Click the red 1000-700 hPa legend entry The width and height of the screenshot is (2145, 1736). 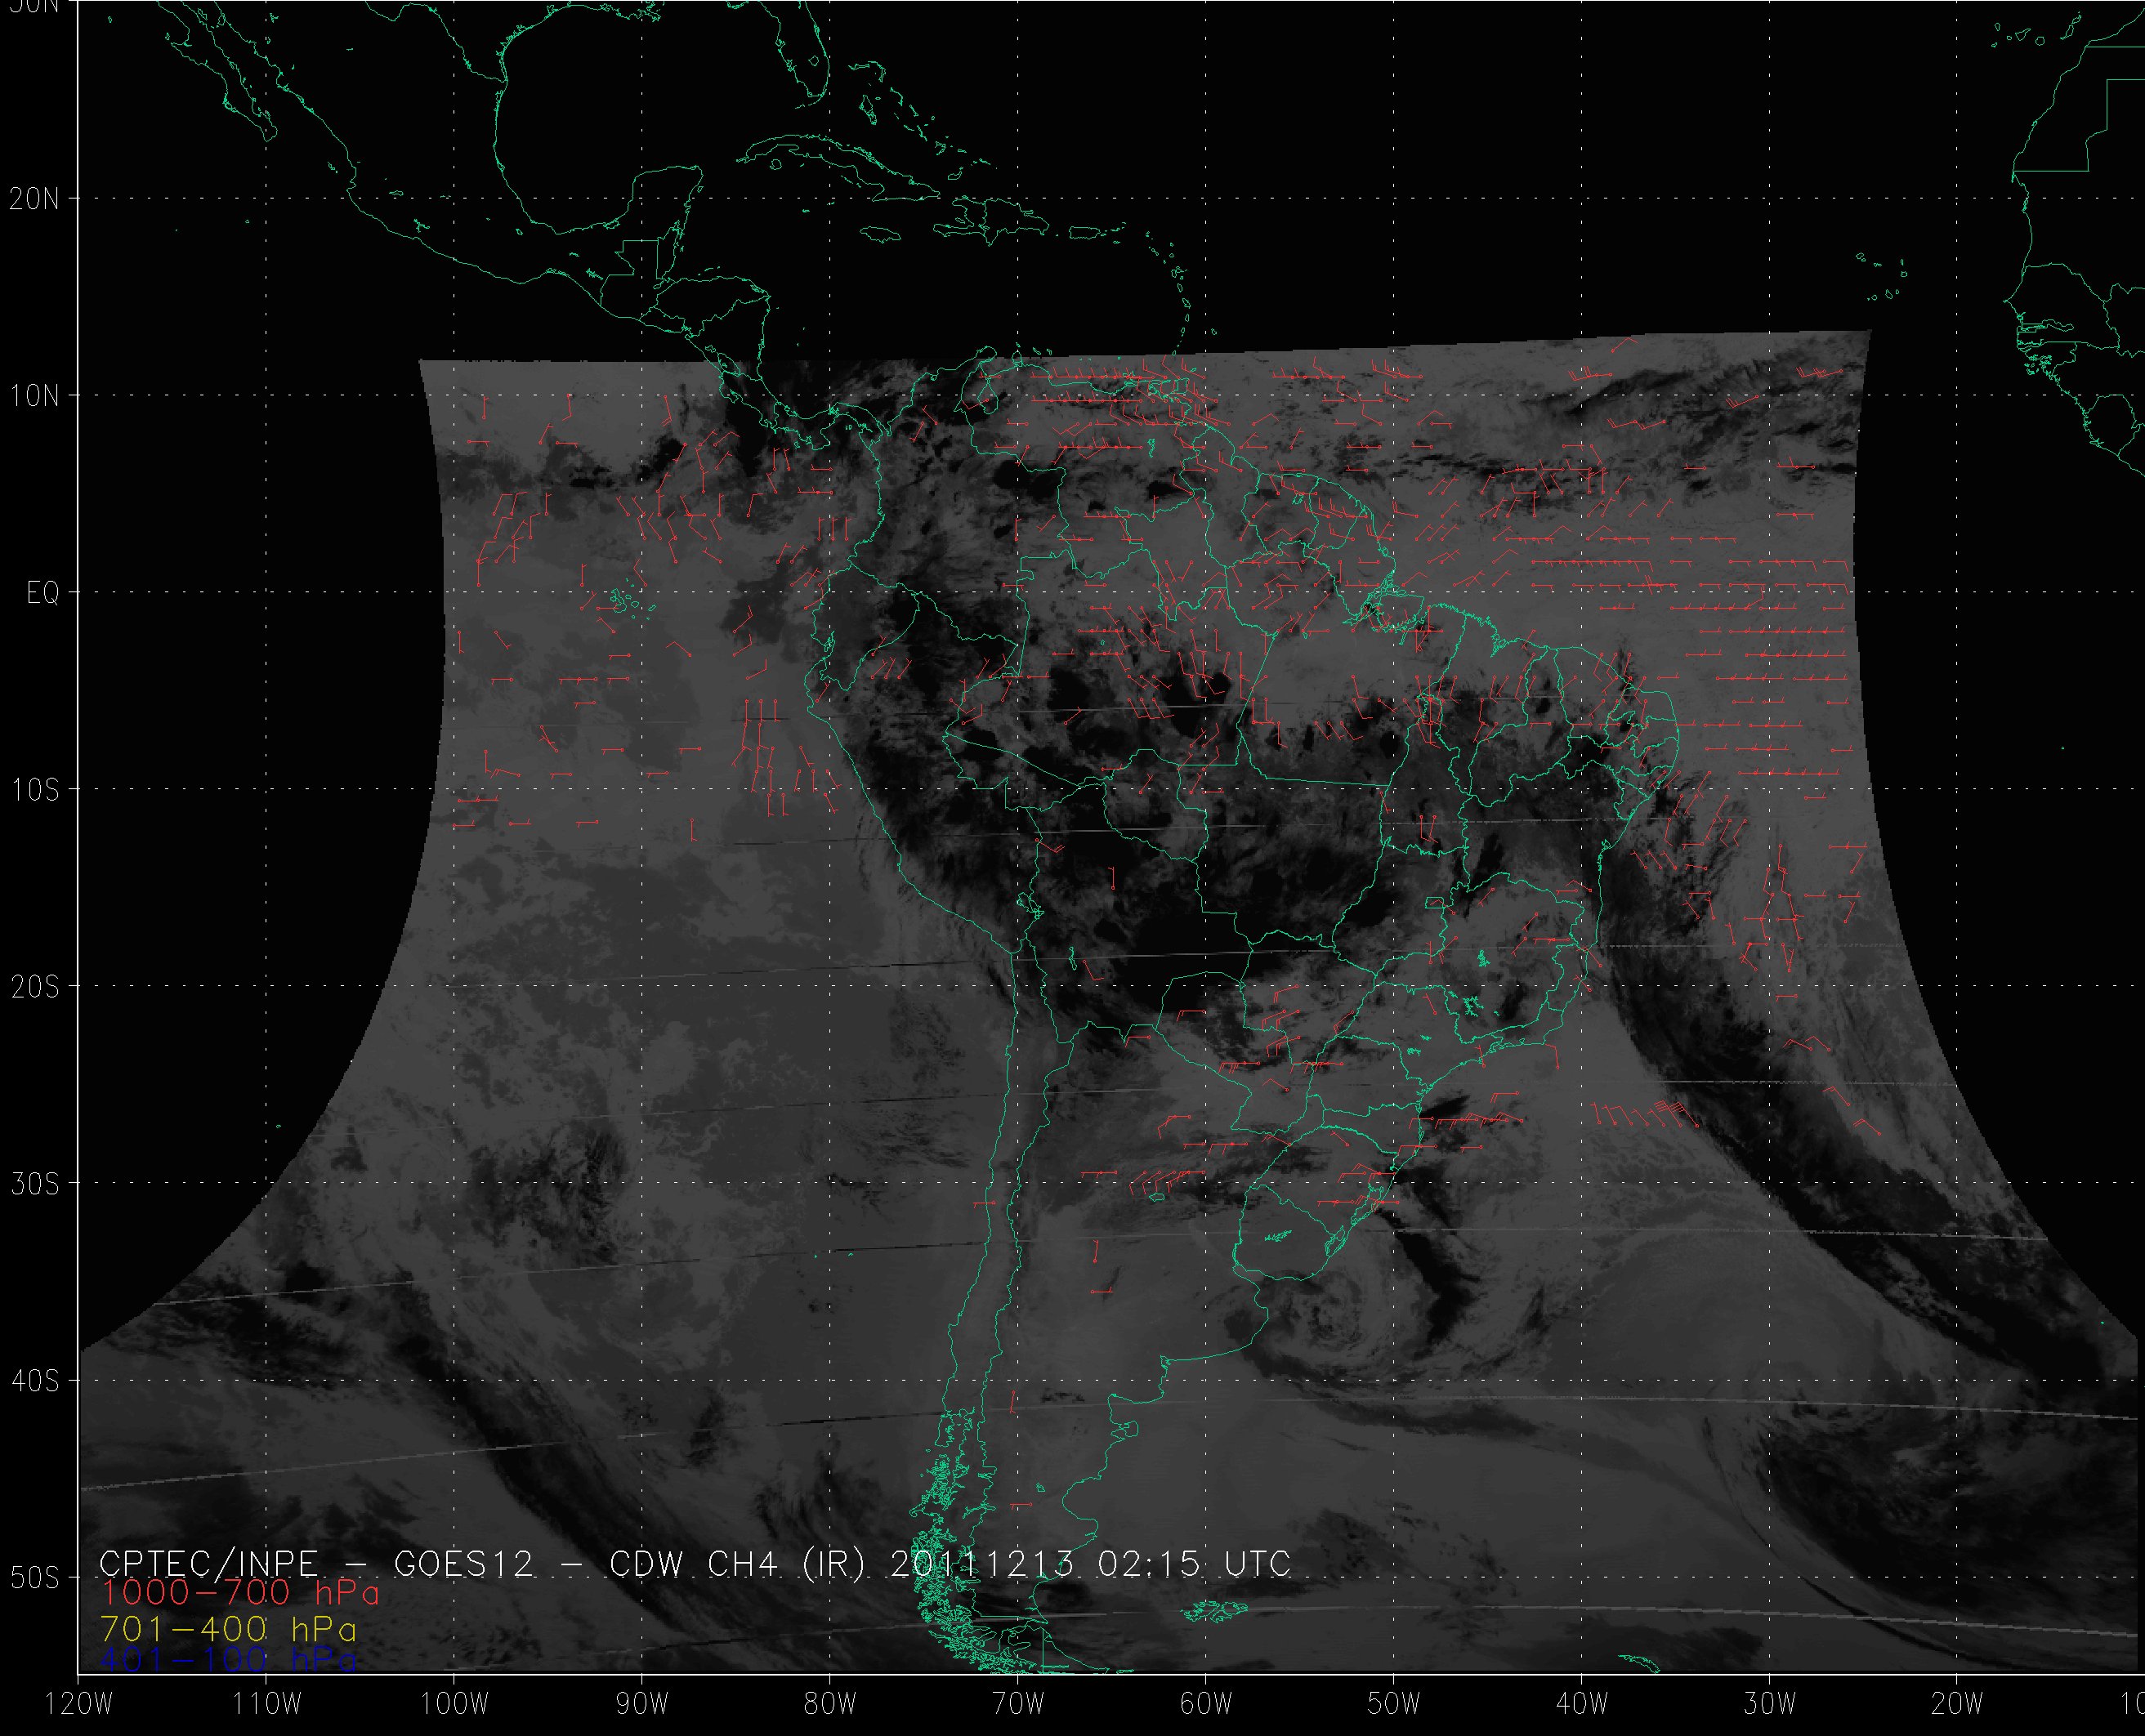point(240,1593)
